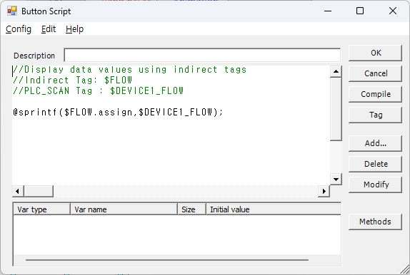Compile the button script

click(375, 94)
